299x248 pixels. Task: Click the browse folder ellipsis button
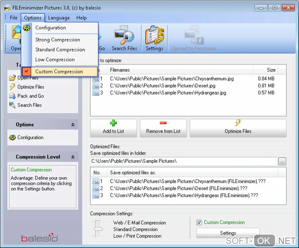282,161
